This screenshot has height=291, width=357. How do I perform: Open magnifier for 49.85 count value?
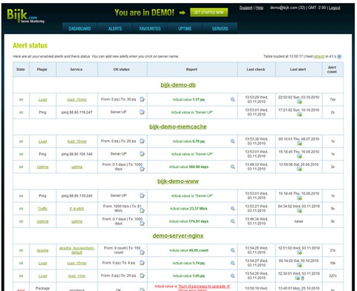click(x=233, y=250)
